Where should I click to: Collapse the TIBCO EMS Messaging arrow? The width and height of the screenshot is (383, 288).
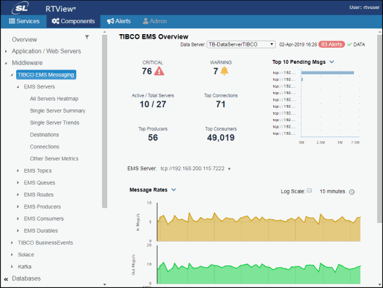12,75
